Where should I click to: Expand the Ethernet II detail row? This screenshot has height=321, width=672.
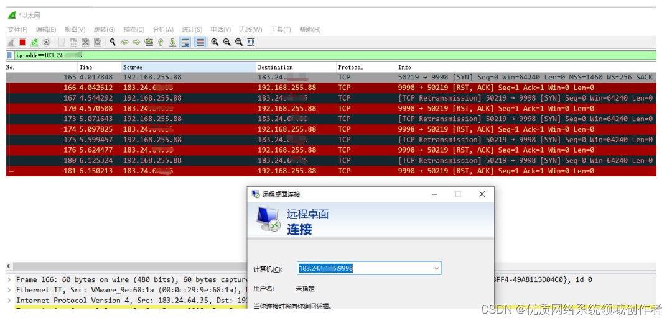[x=9, y=290]
